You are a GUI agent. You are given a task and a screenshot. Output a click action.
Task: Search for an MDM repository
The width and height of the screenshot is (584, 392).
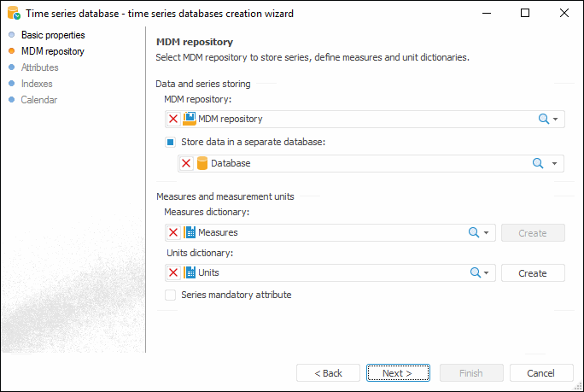543,120
